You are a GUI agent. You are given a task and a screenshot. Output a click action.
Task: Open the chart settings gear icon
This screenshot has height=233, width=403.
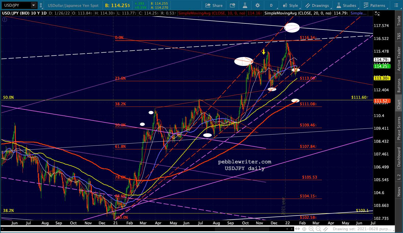click(x=257, y=5)
